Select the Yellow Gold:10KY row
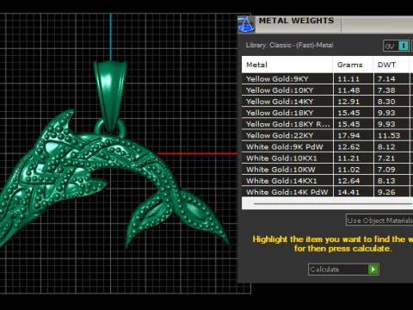Screen dimensions: 413x310 coord(327,90)
